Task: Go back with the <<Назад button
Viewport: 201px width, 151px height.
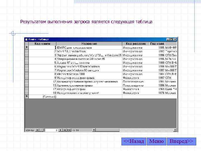Action: coord(134,141)
